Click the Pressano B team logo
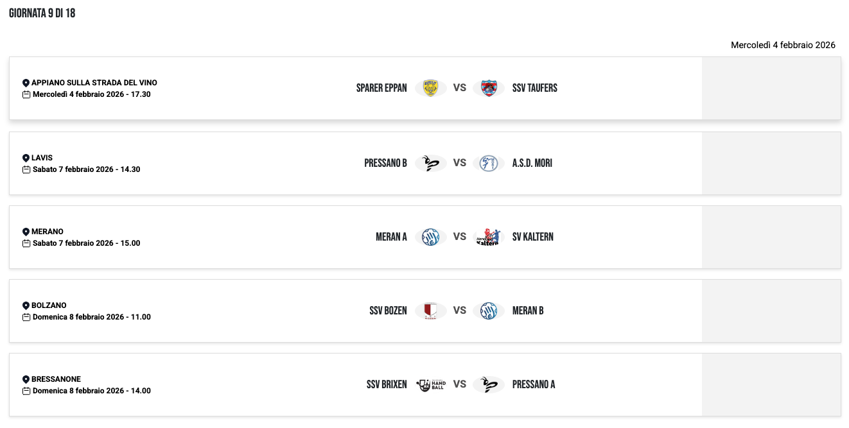 click(430, 163)
